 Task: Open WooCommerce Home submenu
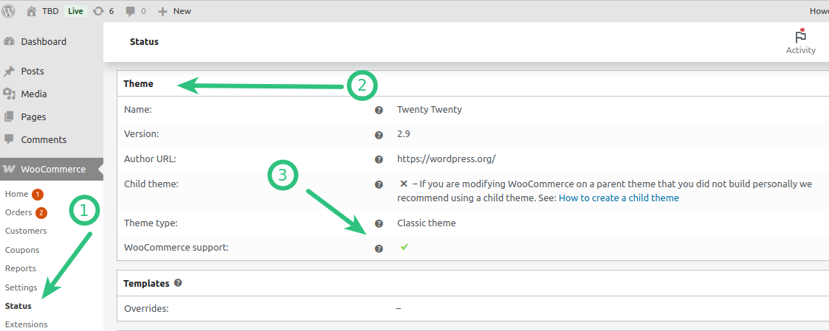16,195
